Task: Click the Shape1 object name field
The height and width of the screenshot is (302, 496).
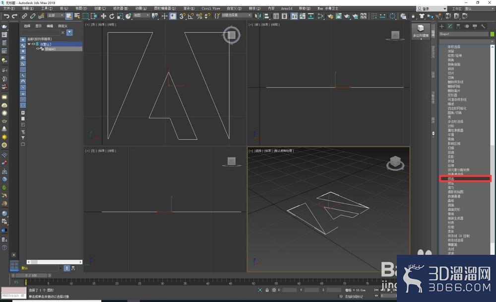Action: 464,34
